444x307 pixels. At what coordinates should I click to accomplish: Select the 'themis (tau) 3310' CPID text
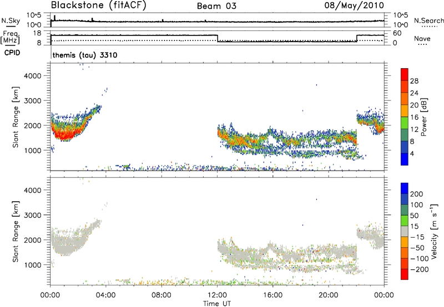click(85, 55)
